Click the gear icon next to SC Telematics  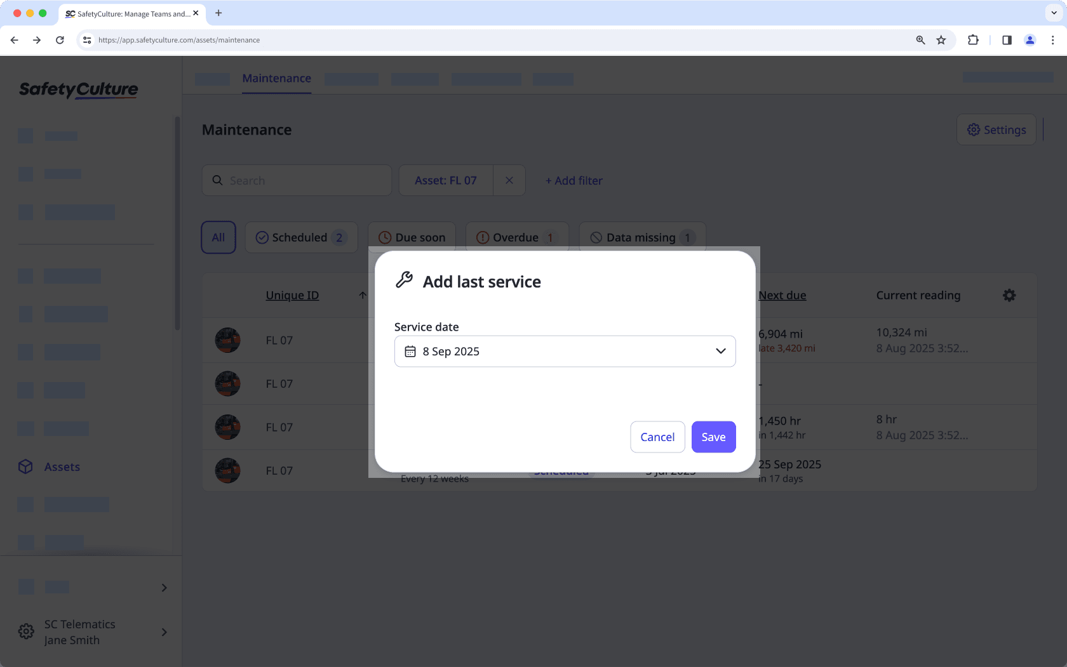pos(25,631)
